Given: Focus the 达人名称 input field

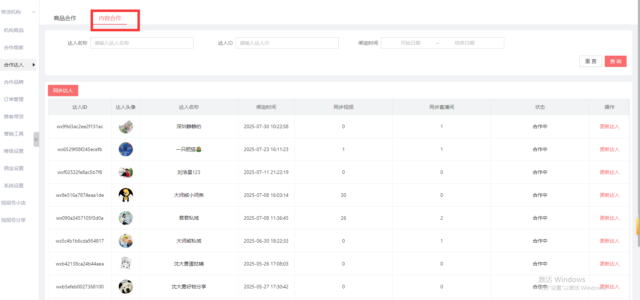Looking at the screenshot, I should click(142, 43).
